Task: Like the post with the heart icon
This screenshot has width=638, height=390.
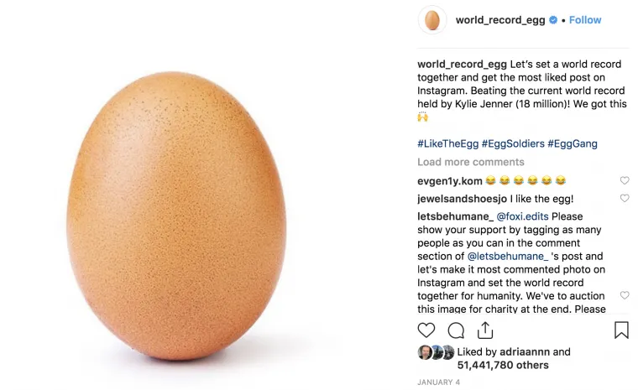Action: 426,330
